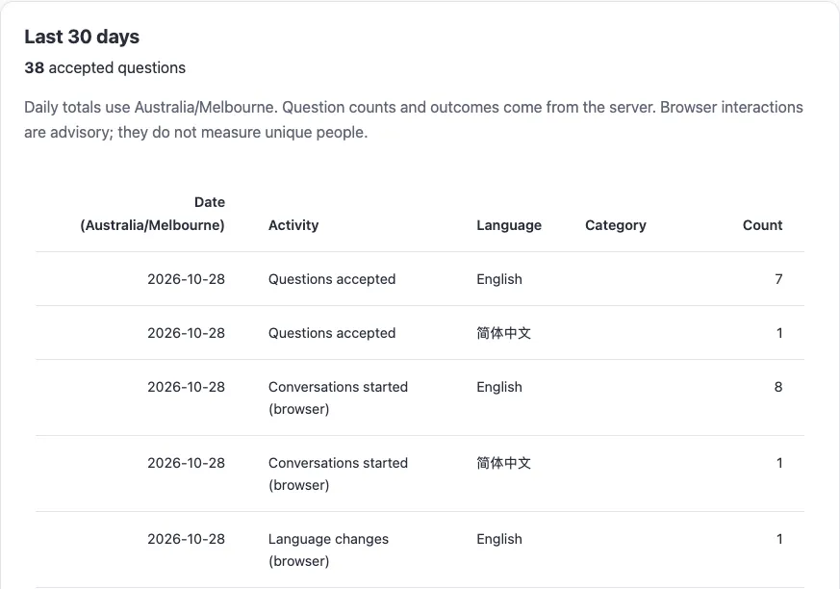Click 'English' in the Questions accepted row
Viewport: 840px width, 589px height.
[x=499, y=279]
